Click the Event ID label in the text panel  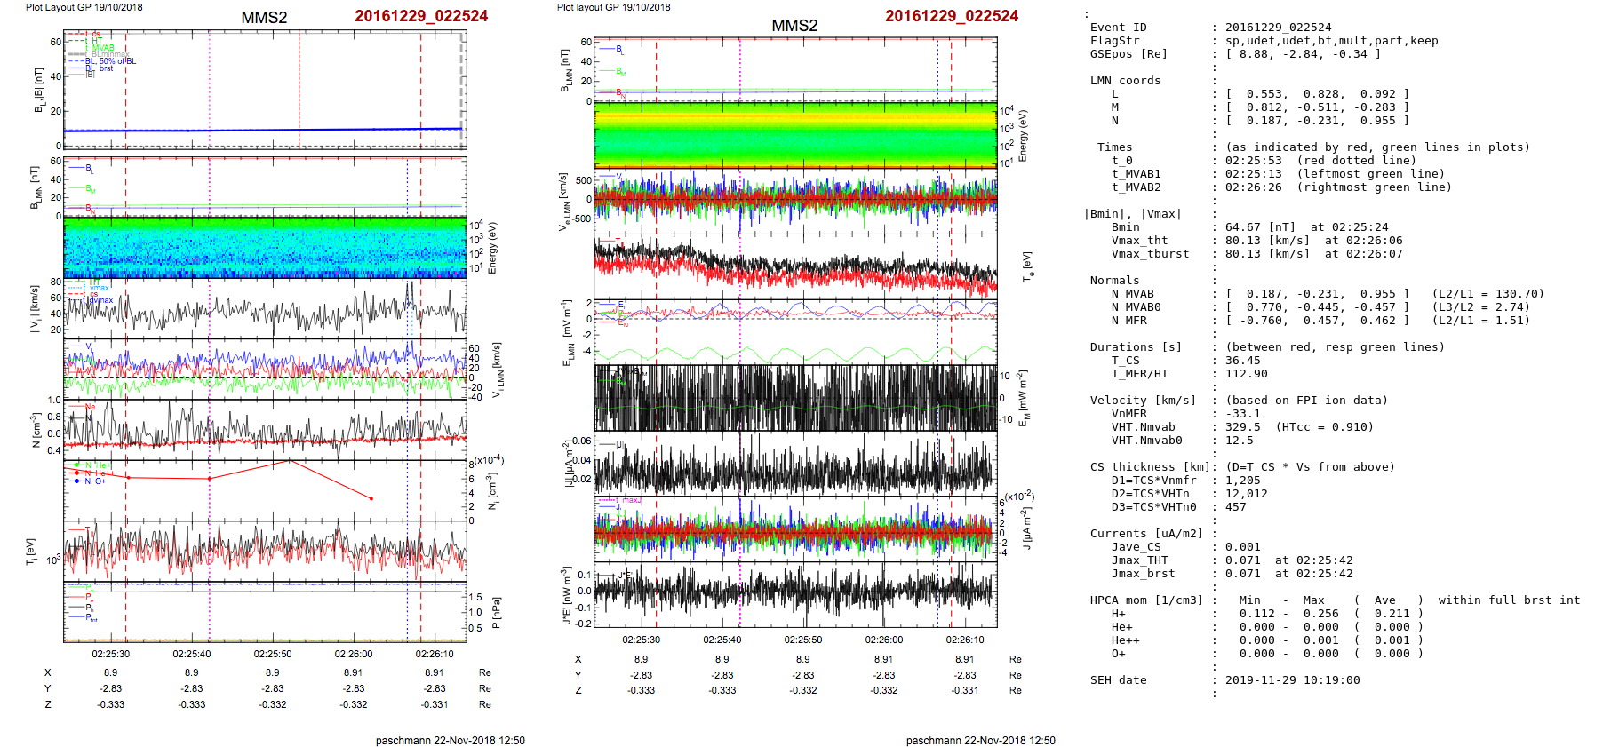pyautogui.click(x=1118, y=28)
